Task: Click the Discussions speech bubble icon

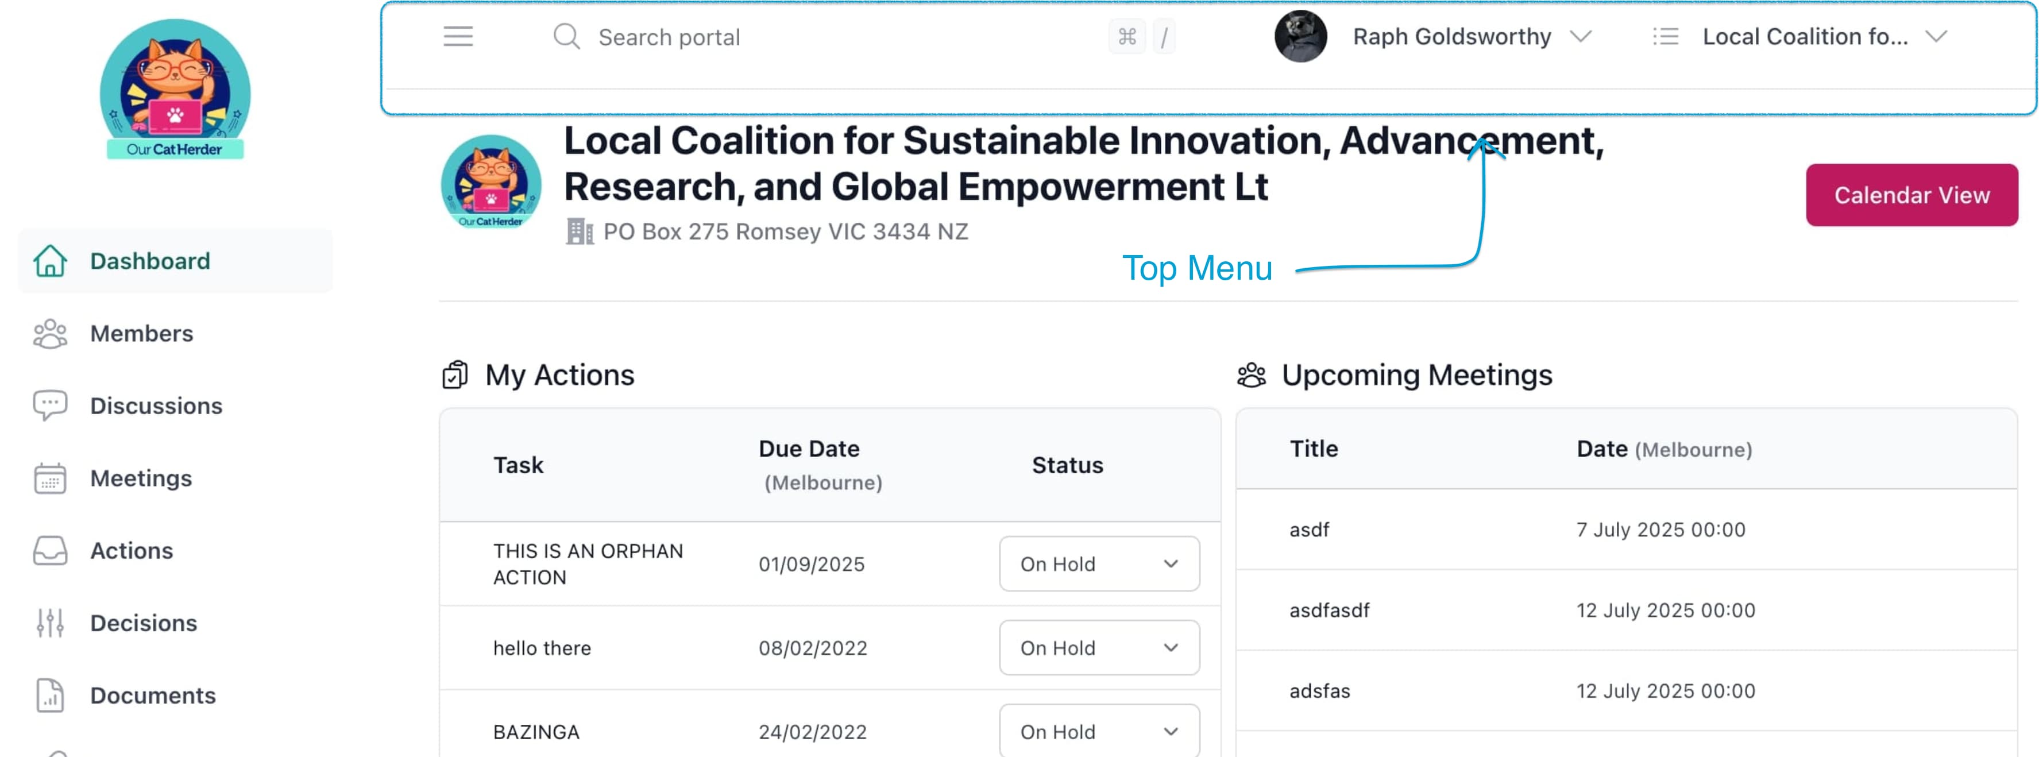Action: click(50, 405)
